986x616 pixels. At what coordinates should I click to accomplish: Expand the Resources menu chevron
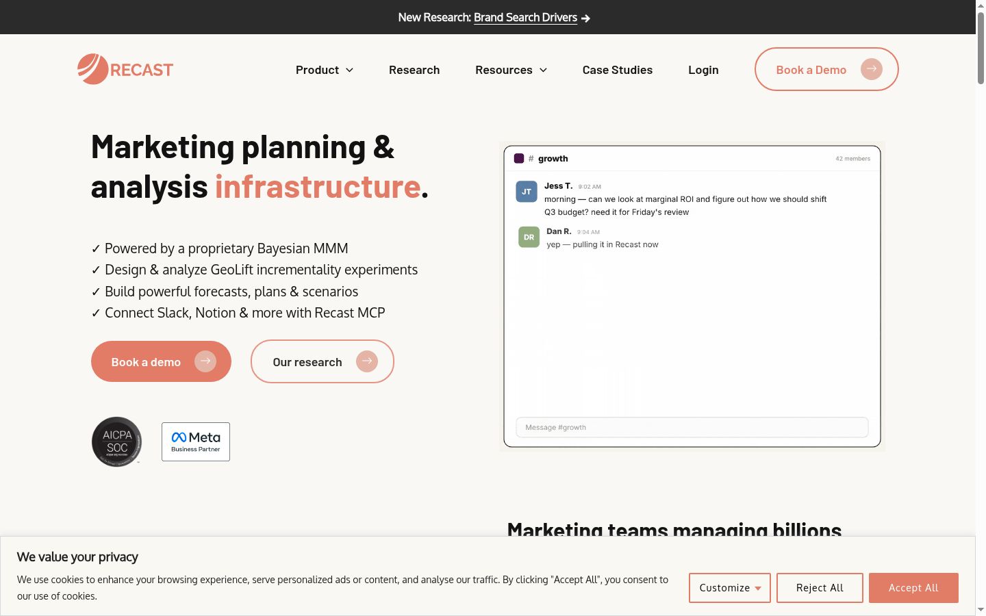(543, 70)
